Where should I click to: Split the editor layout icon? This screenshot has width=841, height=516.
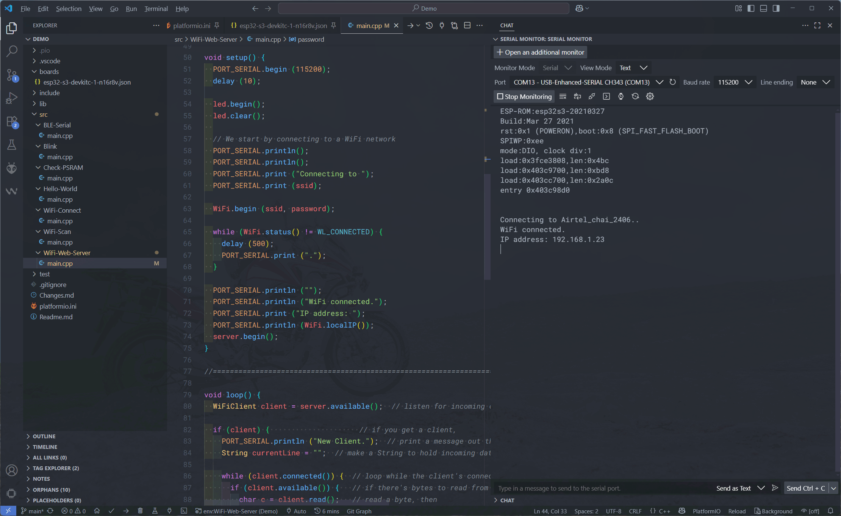coord(467,25)
